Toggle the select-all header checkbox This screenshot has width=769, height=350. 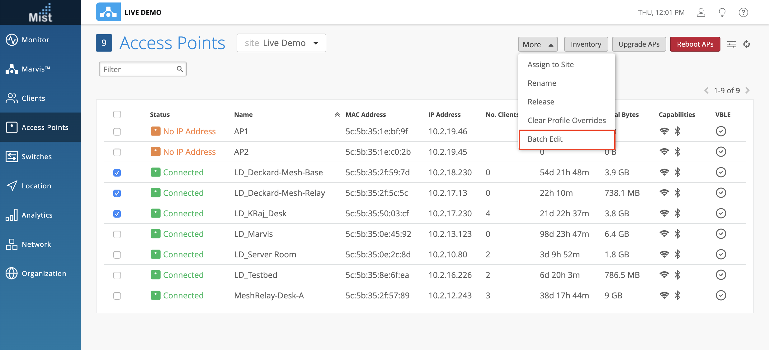(x=117, y=114)
